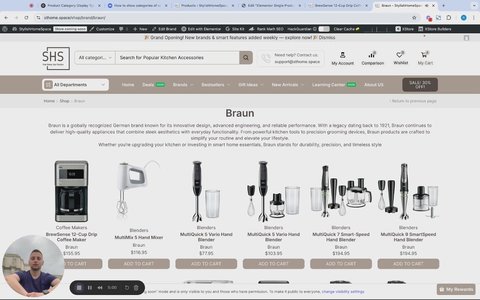Viewport: 480px width, 300px height.
Task: Click into the kitchen accessories search field
Action: click(177, 57)
